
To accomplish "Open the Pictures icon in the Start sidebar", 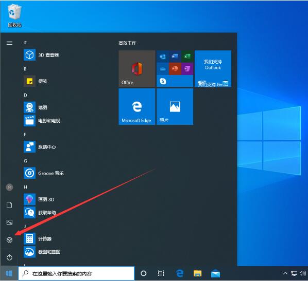I will (9, 222).
